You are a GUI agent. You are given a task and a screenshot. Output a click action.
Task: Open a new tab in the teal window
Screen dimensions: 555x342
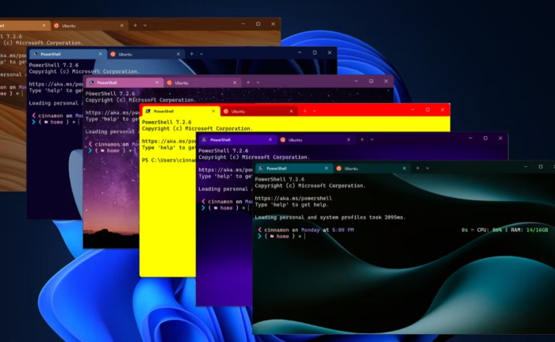coord(418,168)
